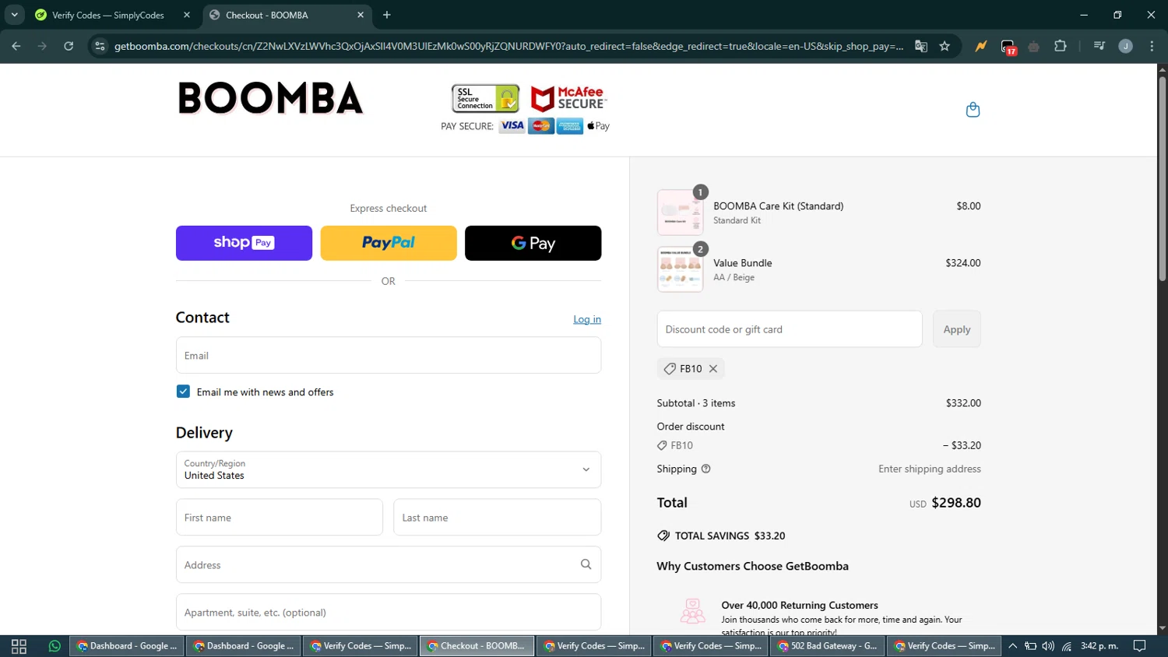Close the Verify Codes SimplyCodes tab

187,15
